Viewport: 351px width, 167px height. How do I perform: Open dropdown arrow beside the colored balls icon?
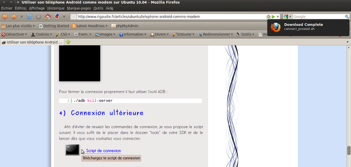[64, 17]
